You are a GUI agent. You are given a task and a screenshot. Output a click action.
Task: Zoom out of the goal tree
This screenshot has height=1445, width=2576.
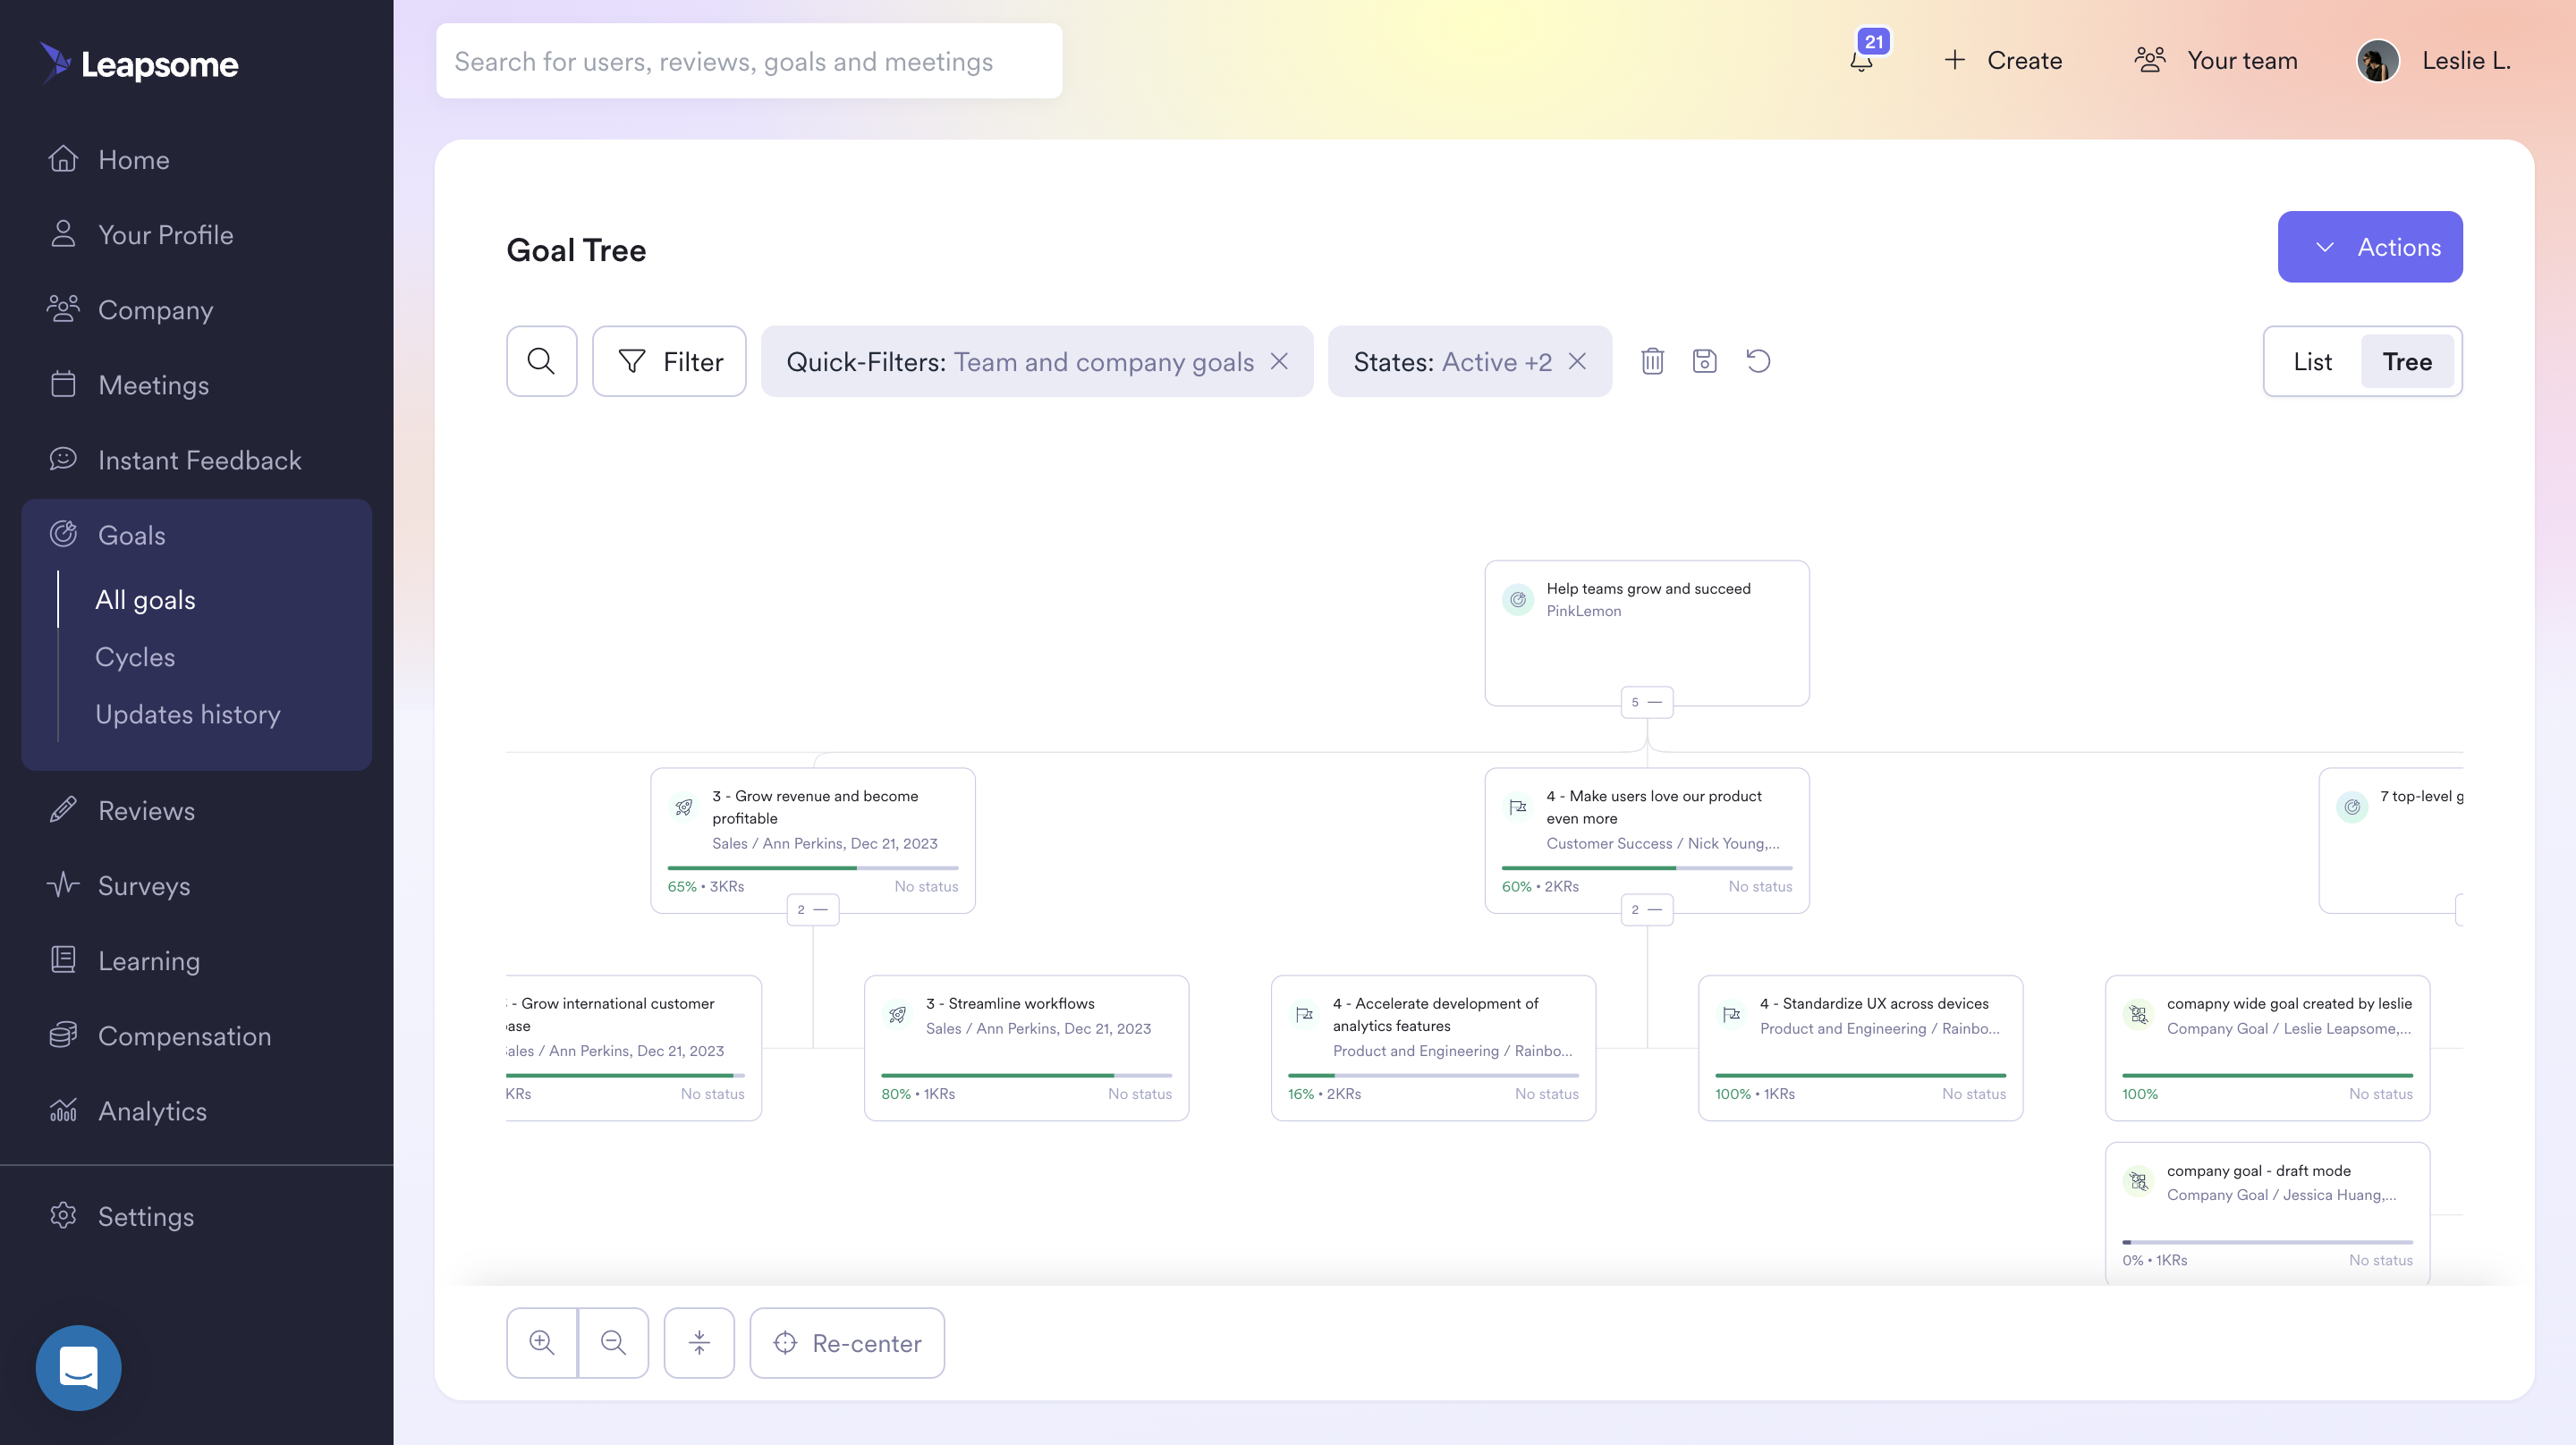[x=613, y=1342]
